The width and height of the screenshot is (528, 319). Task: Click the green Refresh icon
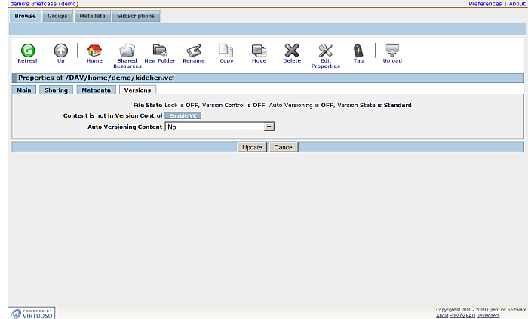(28, 51)
